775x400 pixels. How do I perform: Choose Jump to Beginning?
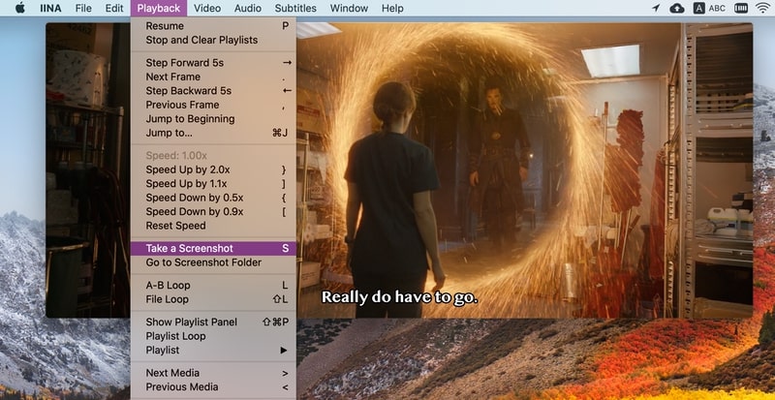coord(213,119)
